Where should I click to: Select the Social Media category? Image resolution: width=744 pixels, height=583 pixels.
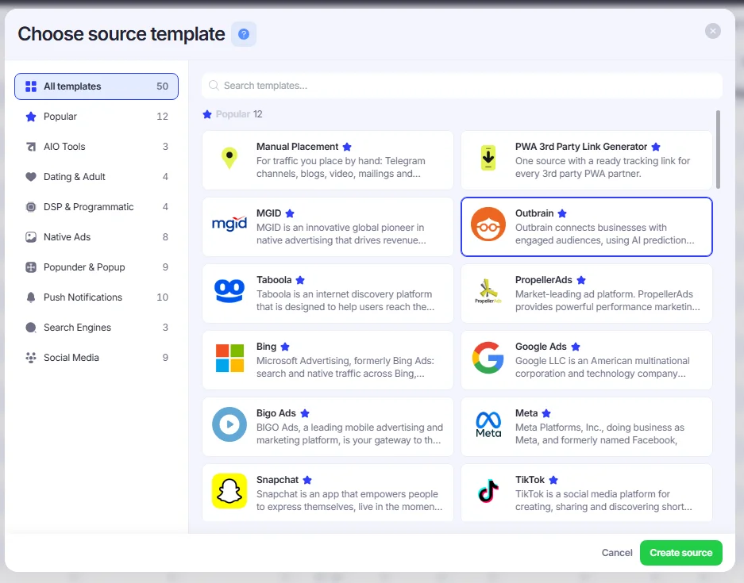coord(96,358)
